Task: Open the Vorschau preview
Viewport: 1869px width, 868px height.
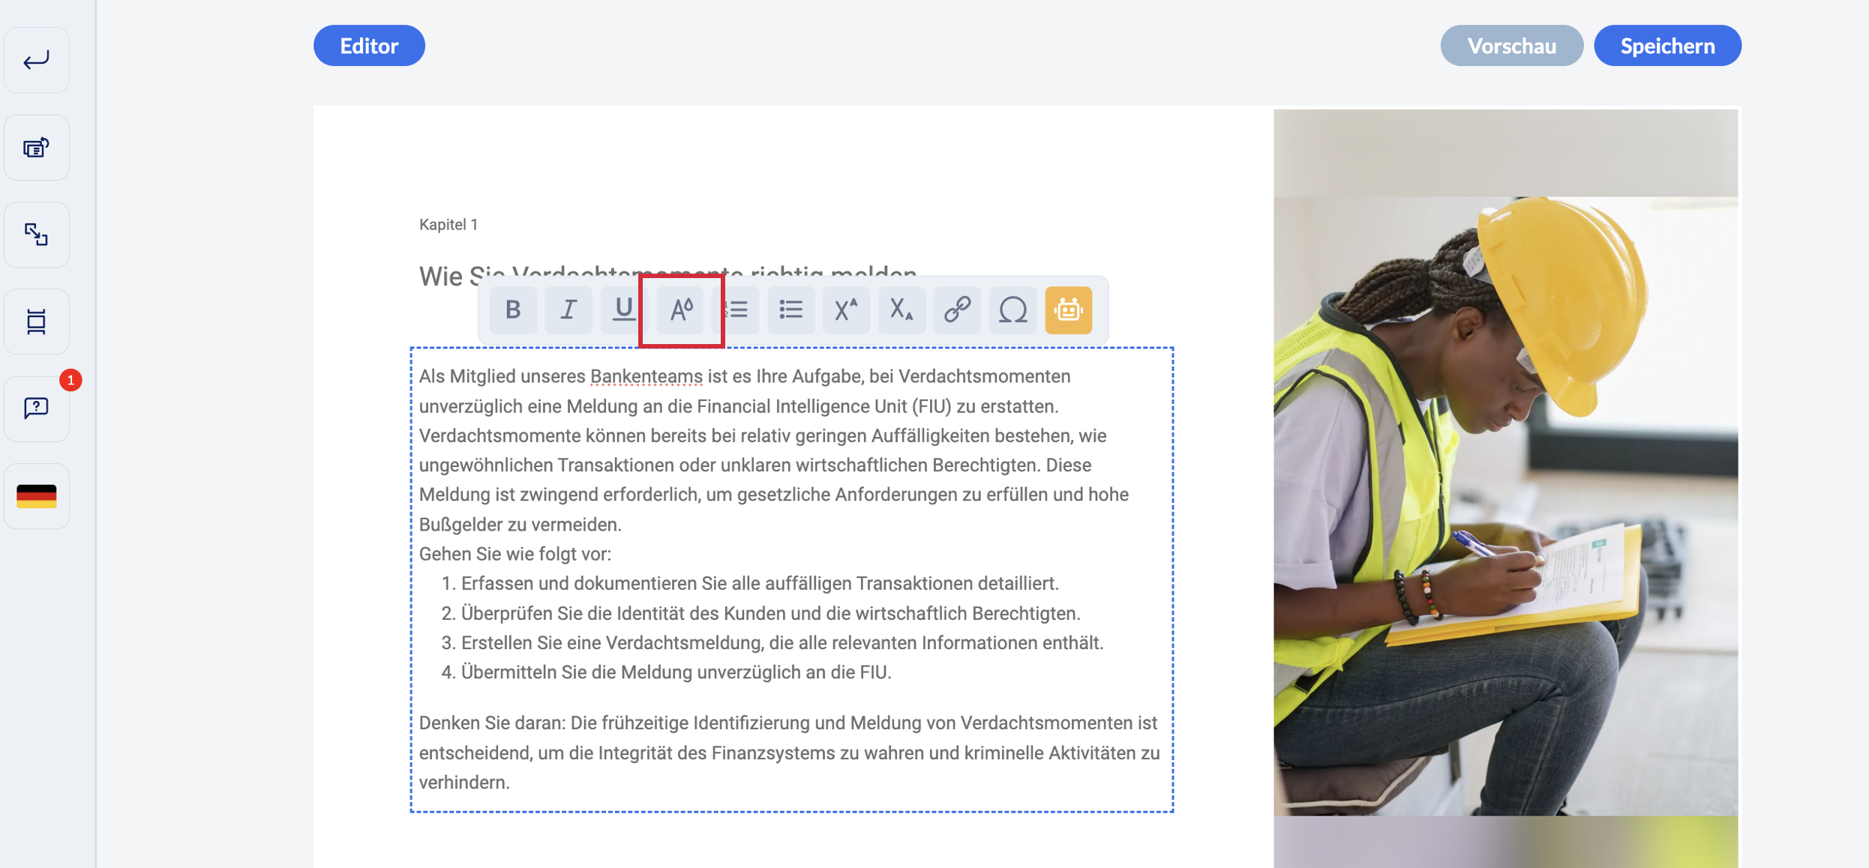Action: [x=1511, y=46]
